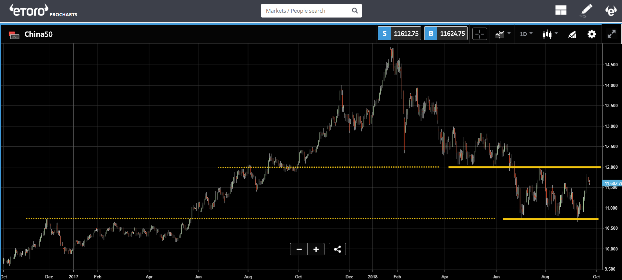The width and height of the screenshot is (622, 280).
Task: Click the search magnifier icon
Action: coord(355,11)
